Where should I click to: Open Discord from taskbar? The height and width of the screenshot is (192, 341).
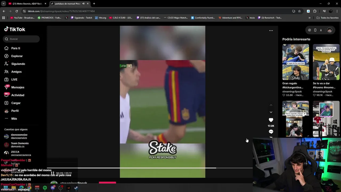click(53, 188)
